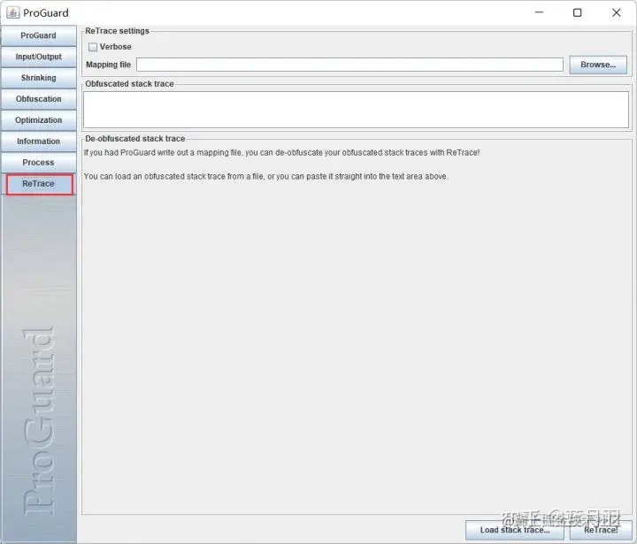The height and width of the screenshot is (544, 637).
Task: Go to the Obfuscation tab
Action: [x=38, y=99]
